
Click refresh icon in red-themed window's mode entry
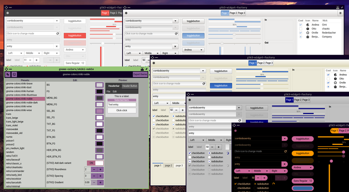[58, 33]
